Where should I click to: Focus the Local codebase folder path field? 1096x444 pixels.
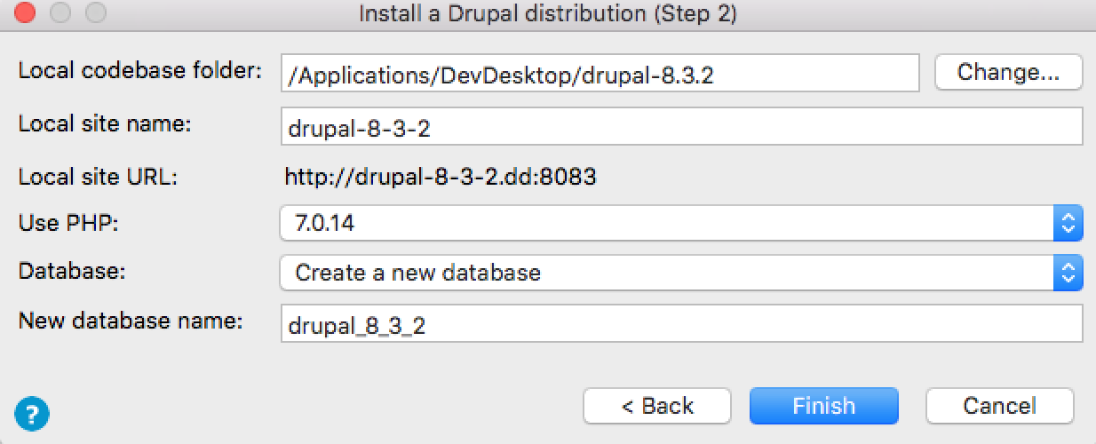click(x=600, y=75)
